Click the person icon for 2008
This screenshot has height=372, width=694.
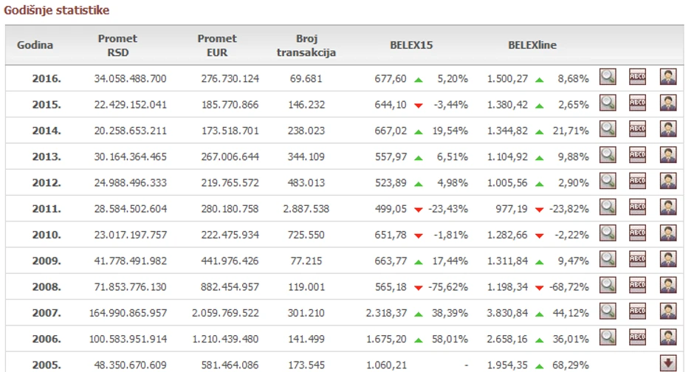tap(668, 286)
